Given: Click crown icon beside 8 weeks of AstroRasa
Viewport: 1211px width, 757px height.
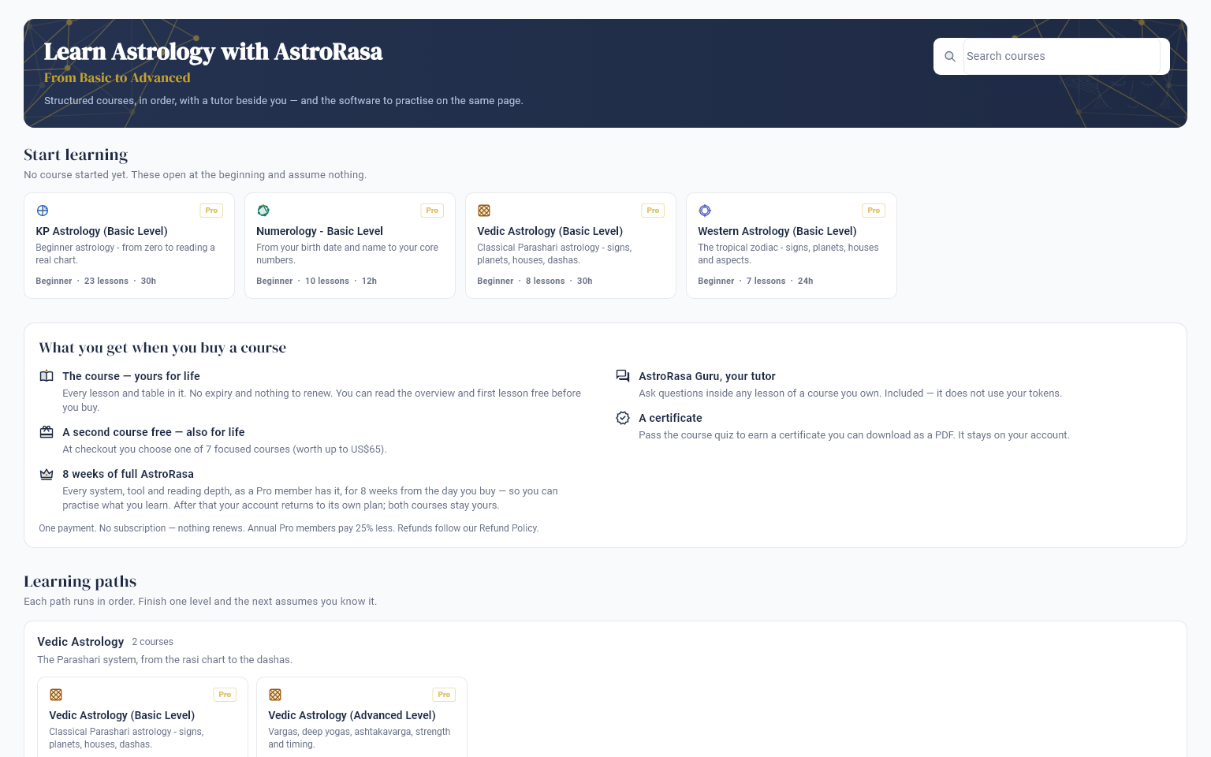Looking at the screenshot, I should point(47,474).
